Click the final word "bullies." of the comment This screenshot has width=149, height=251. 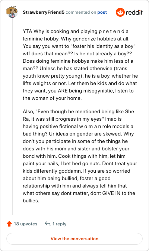tap(31, 201)
